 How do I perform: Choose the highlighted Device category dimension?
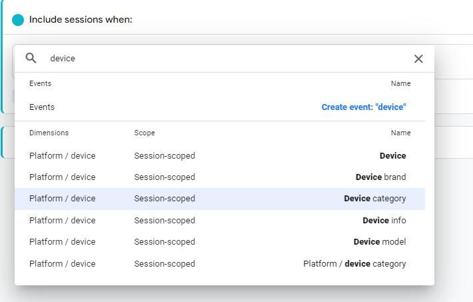(220, 199)
